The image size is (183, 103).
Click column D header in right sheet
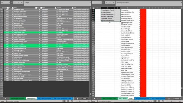coord(127,8)
